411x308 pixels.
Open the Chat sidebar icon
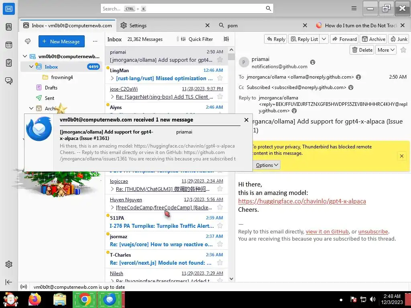[x=9, y=81]
